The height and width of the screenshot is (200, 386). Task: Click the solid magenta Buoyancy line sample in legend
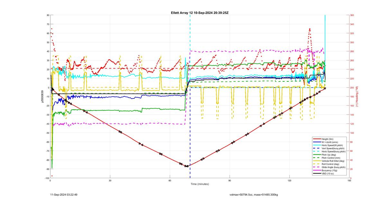317,170
